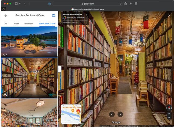Screen dimensions: 174x128
Task: Reload the page
Action: pos(121,4)
